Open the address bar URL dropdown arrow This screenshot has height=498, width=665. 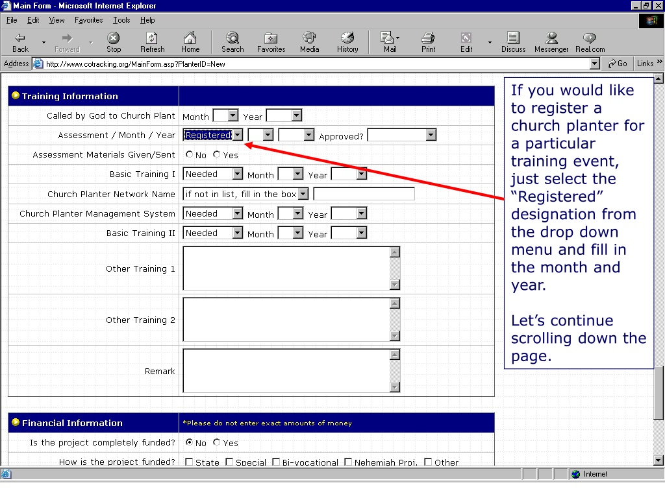coord(595,64)
